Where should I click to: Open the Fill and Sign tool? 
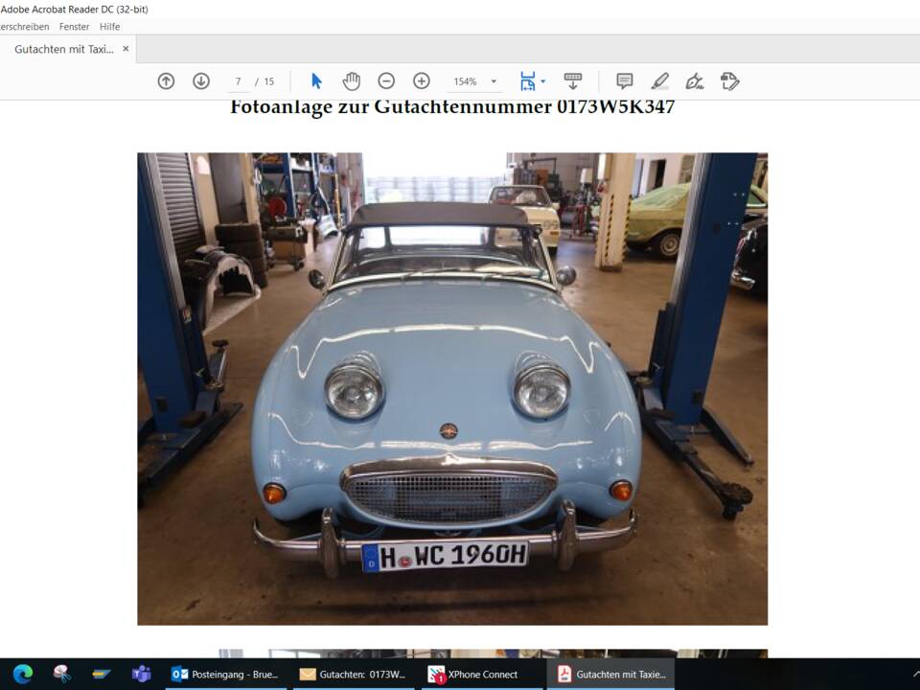click(x=695, y=81)
